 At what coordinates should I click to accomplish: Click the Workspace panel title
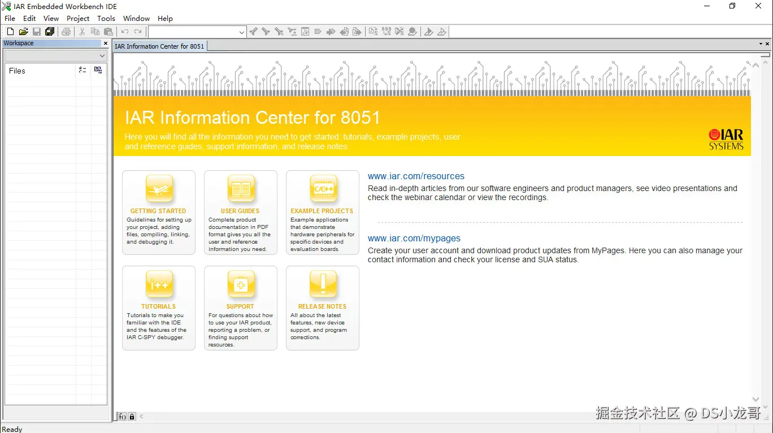(19, 43)
